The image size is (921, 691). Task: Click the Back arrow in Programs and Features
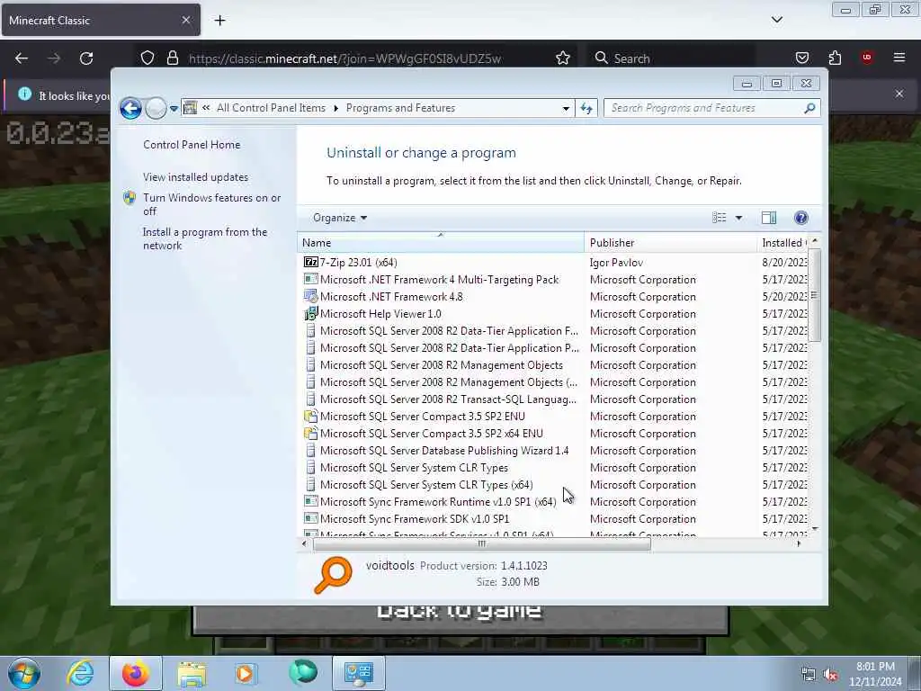point(130,108)
